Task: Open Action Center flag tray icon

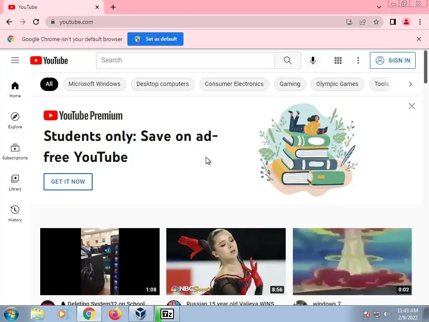Action: click(366, 314)
